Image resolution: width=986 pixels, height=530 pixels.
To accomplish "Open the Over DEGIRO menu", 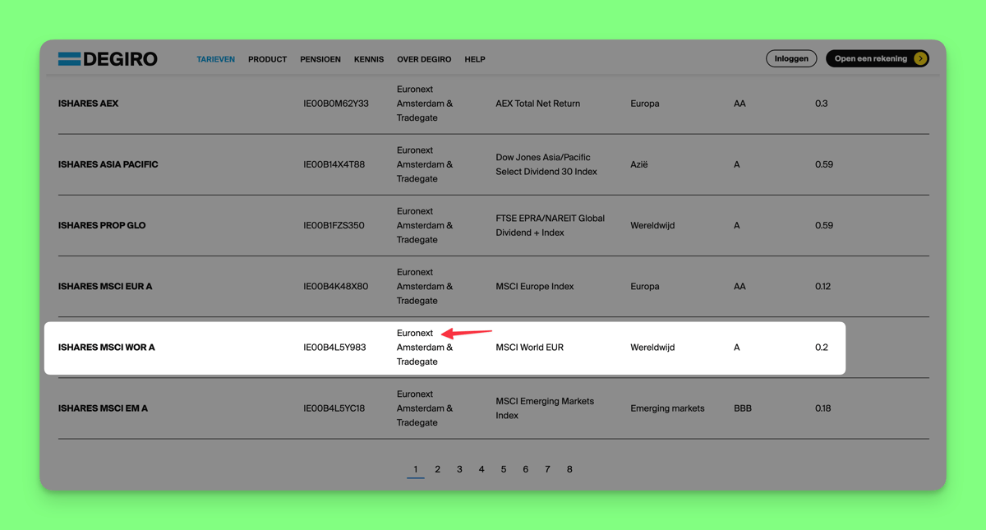I will (424, 59).
